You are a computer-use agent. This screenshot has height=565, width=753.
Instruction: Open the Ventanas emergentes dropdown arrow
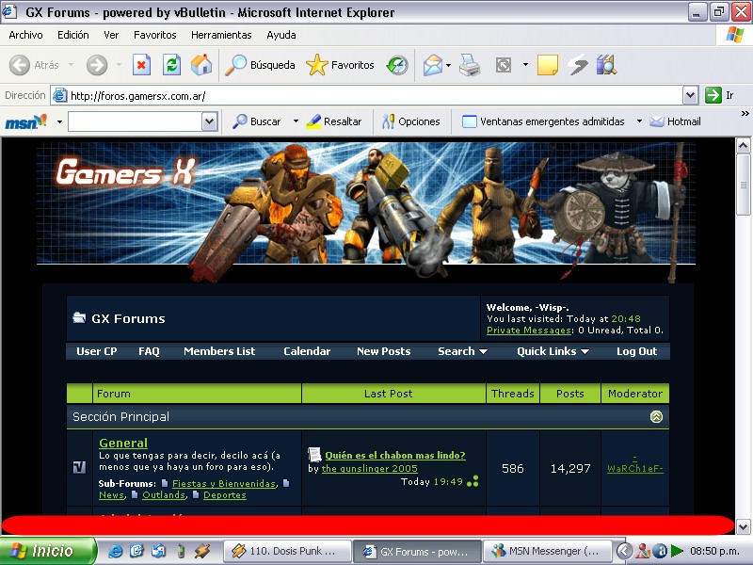click(x=639, y=121)
